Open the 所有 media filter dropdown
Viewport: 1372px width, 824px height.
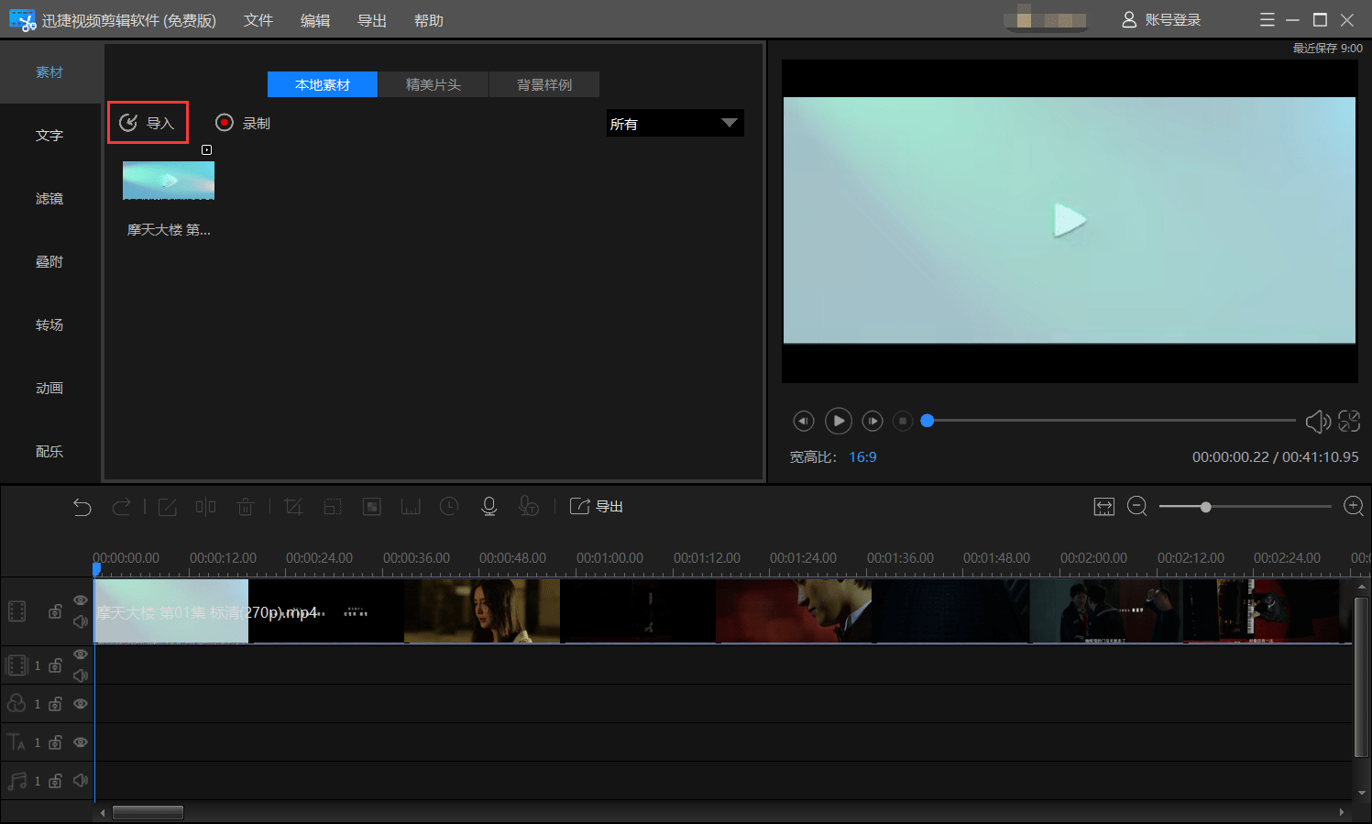click(675, 124)
